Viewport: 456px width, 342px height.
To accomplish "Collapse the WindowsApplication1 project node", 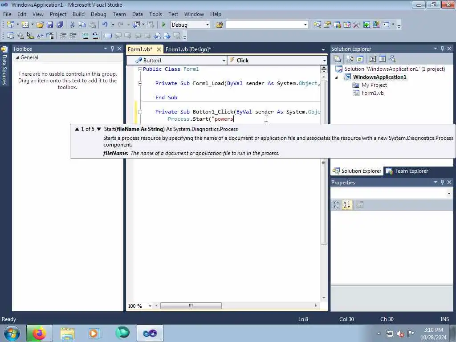I will pyautogui.click(x=337, y=77).
